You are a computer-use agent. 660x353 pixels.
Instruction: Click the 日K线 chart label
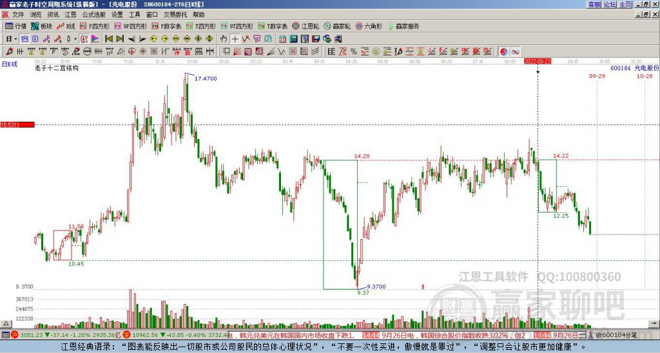(9, 64)
